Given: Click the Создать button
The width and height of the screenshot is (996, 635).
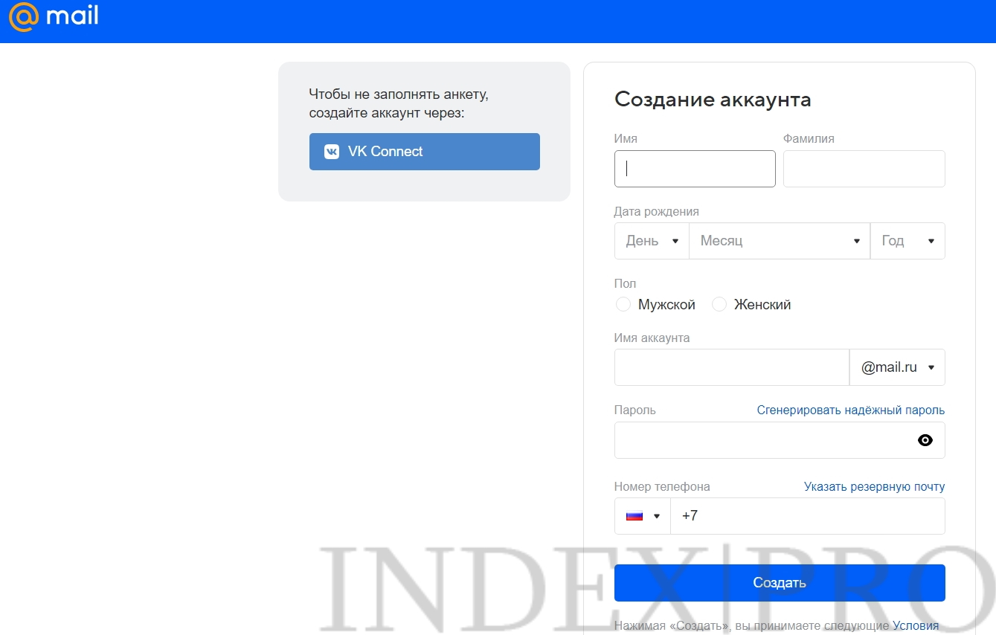Looking at the screenshot, I should [780, 583].
